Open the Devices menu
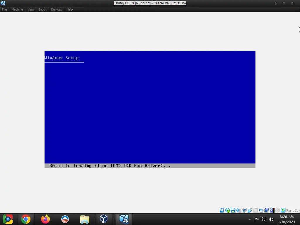300x225 pixels. 56,9
